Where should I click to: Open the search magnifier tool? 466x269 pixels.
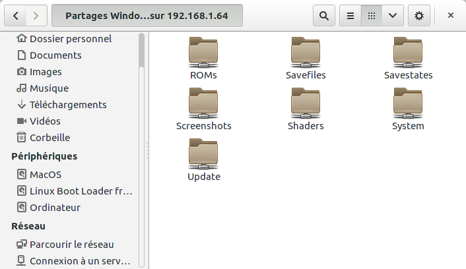pyautogui.click(x=323, y=15)
